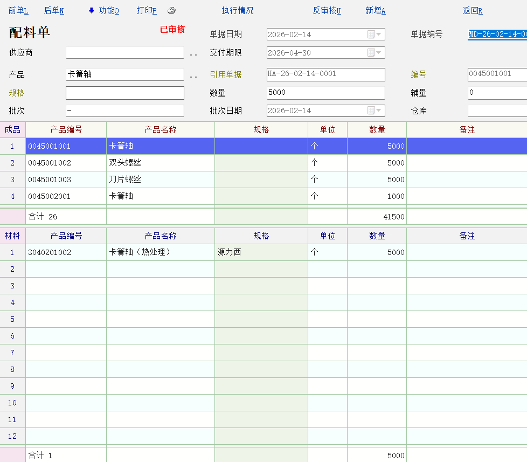Click the 引用单据 label link
This screenshot has width=527, height=462.
225,75
